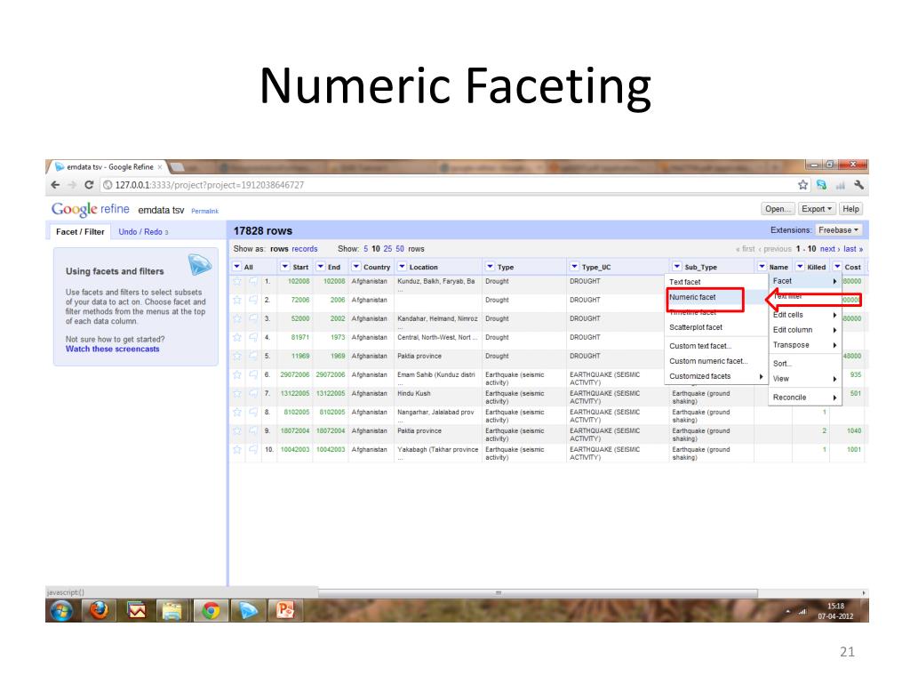The height and width of the screenshot is (683, 910).
Task: Click the browser forward arrow
Action: [x=72, y=185]
